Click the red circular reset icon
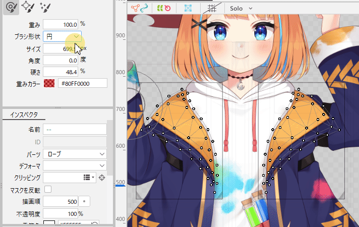Image resolution: width=359 pixels, height=227 pixels. click(168, 9)
